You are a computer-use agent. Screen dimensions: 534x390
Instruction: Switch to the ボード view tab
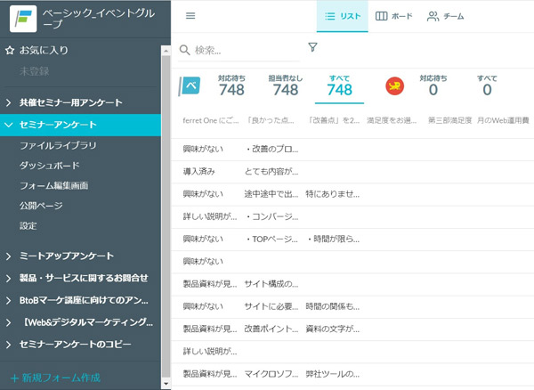[x=393, y=16]
